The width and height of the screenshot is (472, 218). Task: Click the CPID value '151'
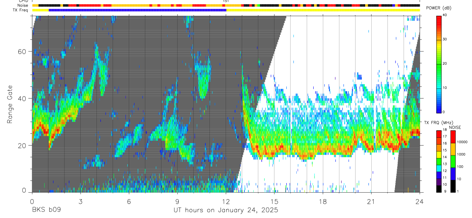coord(226,1)
